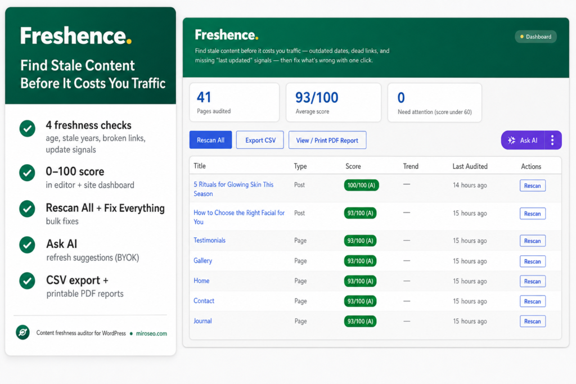The height and width of the screenshot is (384, 576).
Task: Click the '14 hours ago' timestamp
Action: 470,185
